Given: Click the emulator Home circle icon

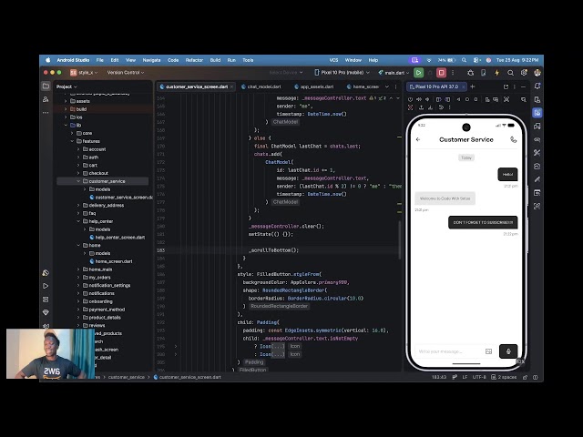Looking at the screenshot, I should (467, 99).
